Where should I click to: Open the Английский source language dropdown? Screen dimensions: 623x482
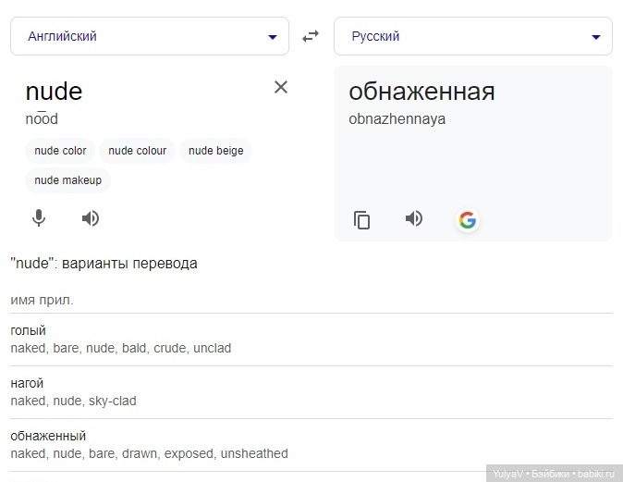click(x=149, y=36)
